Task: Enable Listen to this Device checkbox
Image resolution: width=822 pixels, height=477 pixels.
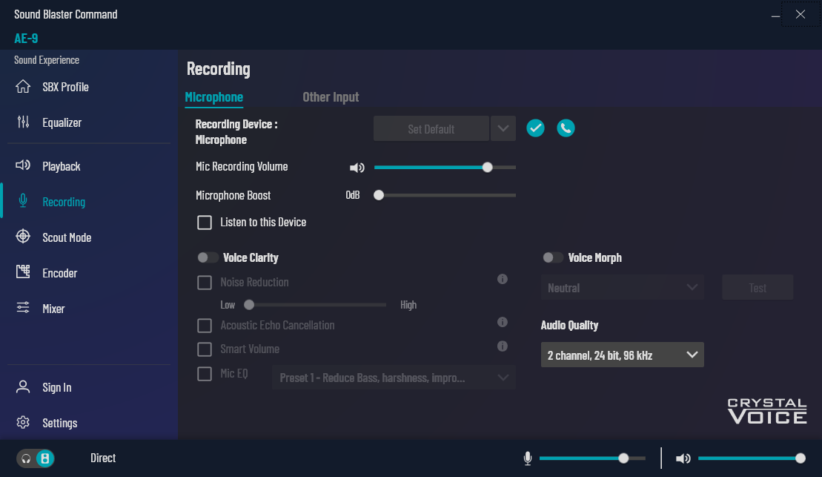Action: coord(205,223)
